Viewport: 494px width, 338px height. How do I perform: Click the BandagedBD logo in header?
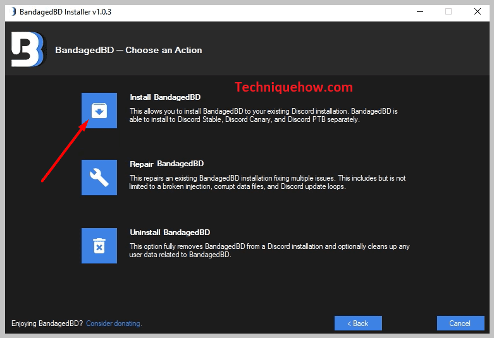tap(28, 49)
